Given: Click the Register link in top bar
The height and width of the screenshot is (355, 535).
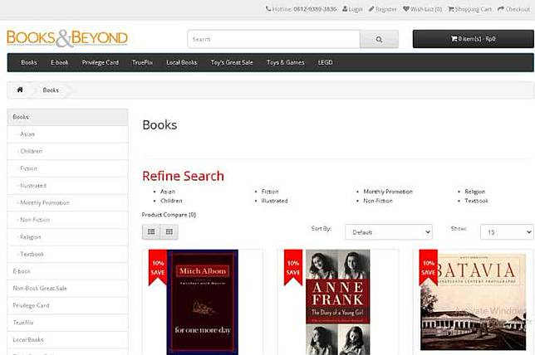Looking at the screenshot, I should coord(382,9).
